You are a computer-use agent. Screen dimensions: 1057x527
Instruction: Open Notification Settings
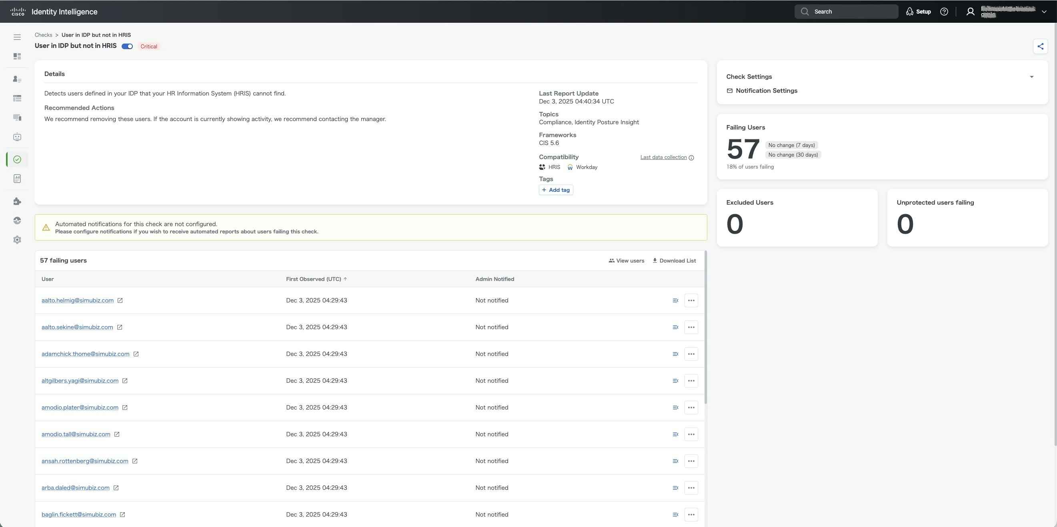click(x=766, y=91)
